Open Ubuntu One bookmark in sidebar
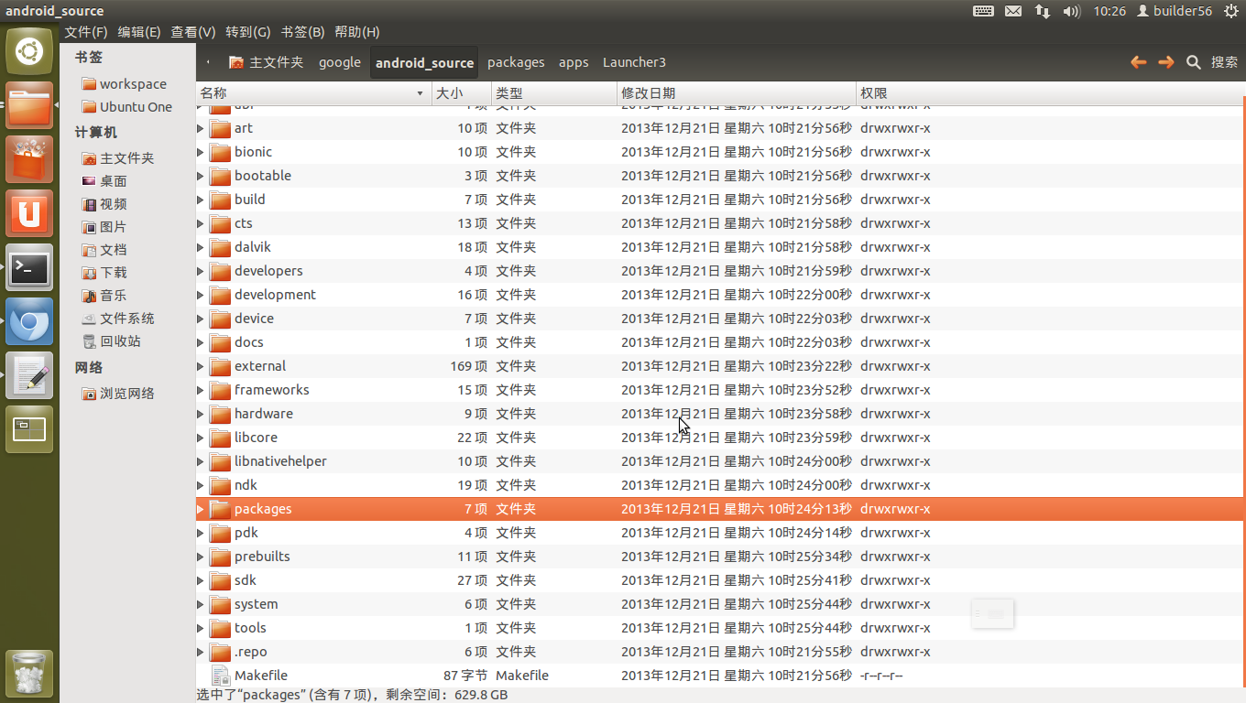Image resolution: width=1246 pixels, height=703 pixels. point(126,107)
